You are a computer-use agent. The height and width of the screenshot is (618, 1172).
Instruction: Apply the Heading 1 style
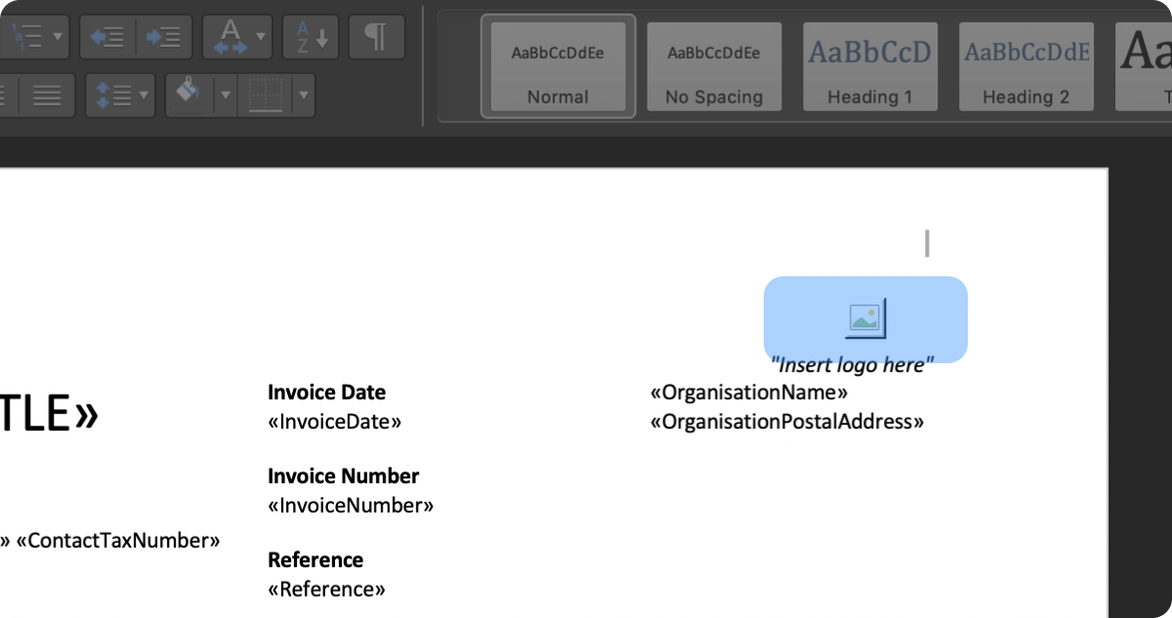pyautogui.click(x=870, y=67)
